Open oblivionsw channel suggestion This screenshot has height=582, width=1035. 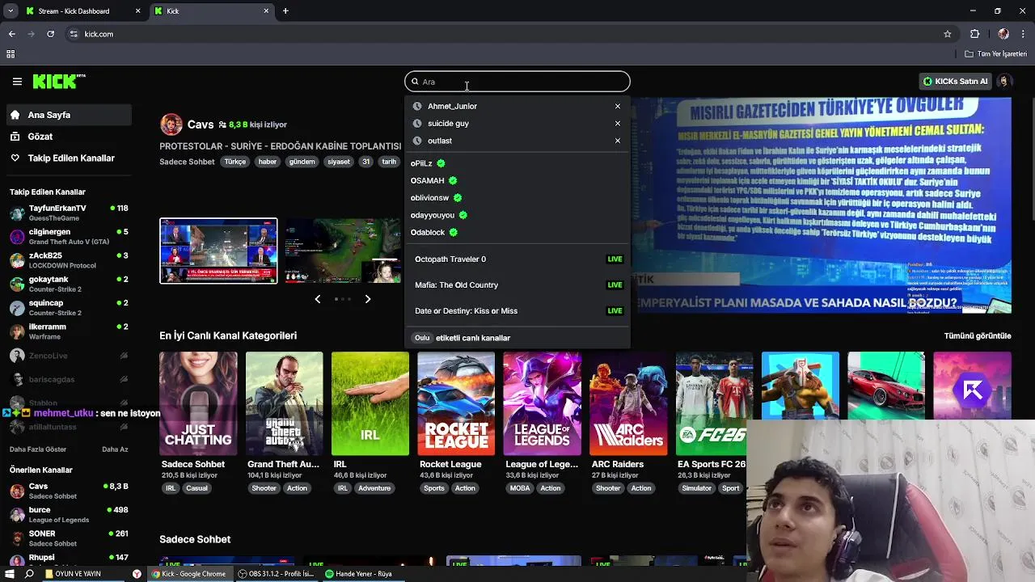436,198
